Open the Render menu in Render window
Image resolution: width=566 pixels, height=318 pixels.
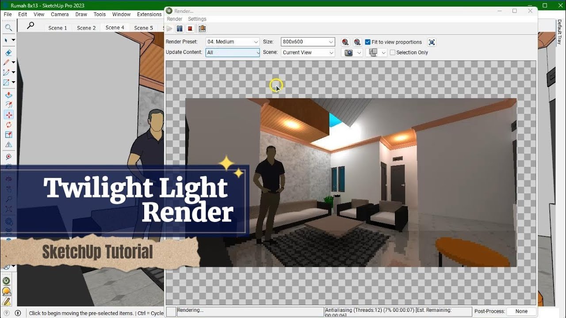(x=175, y=19)
